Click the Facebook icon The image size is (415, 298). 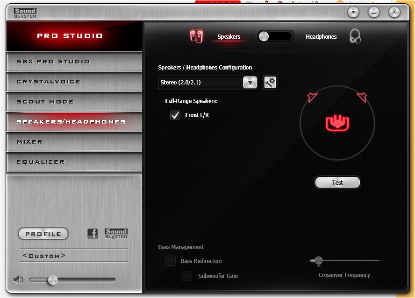click(93, 234)
